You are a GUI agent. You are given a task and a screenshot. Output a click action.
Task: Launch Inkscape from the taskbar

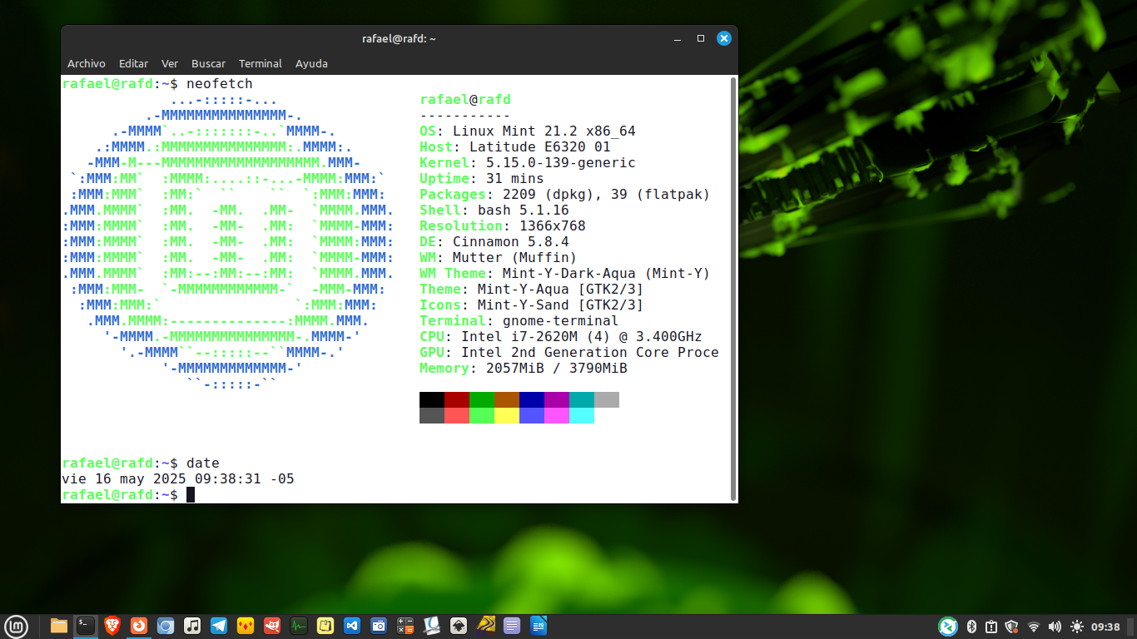459,626
